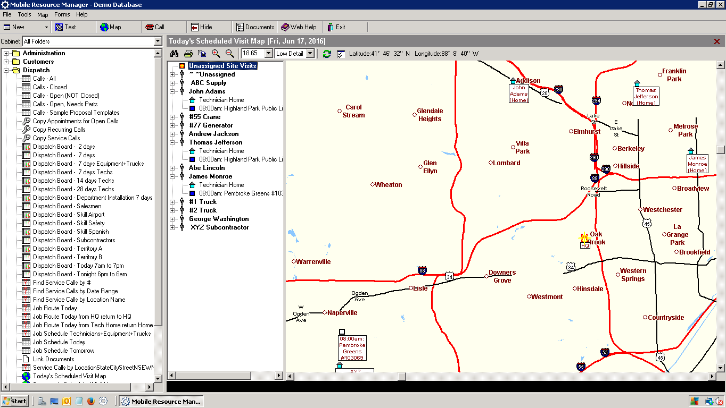The height and width of the screenshot is (408, 726).
Task: Expand the Administration folder
Action: [6, 53]
